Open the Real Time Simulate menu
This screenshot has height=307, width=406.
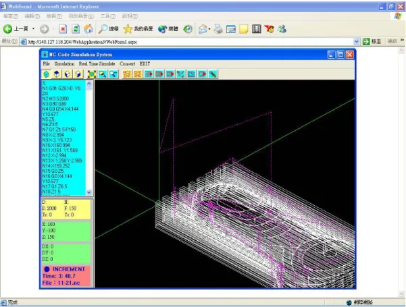click(97, 63)
